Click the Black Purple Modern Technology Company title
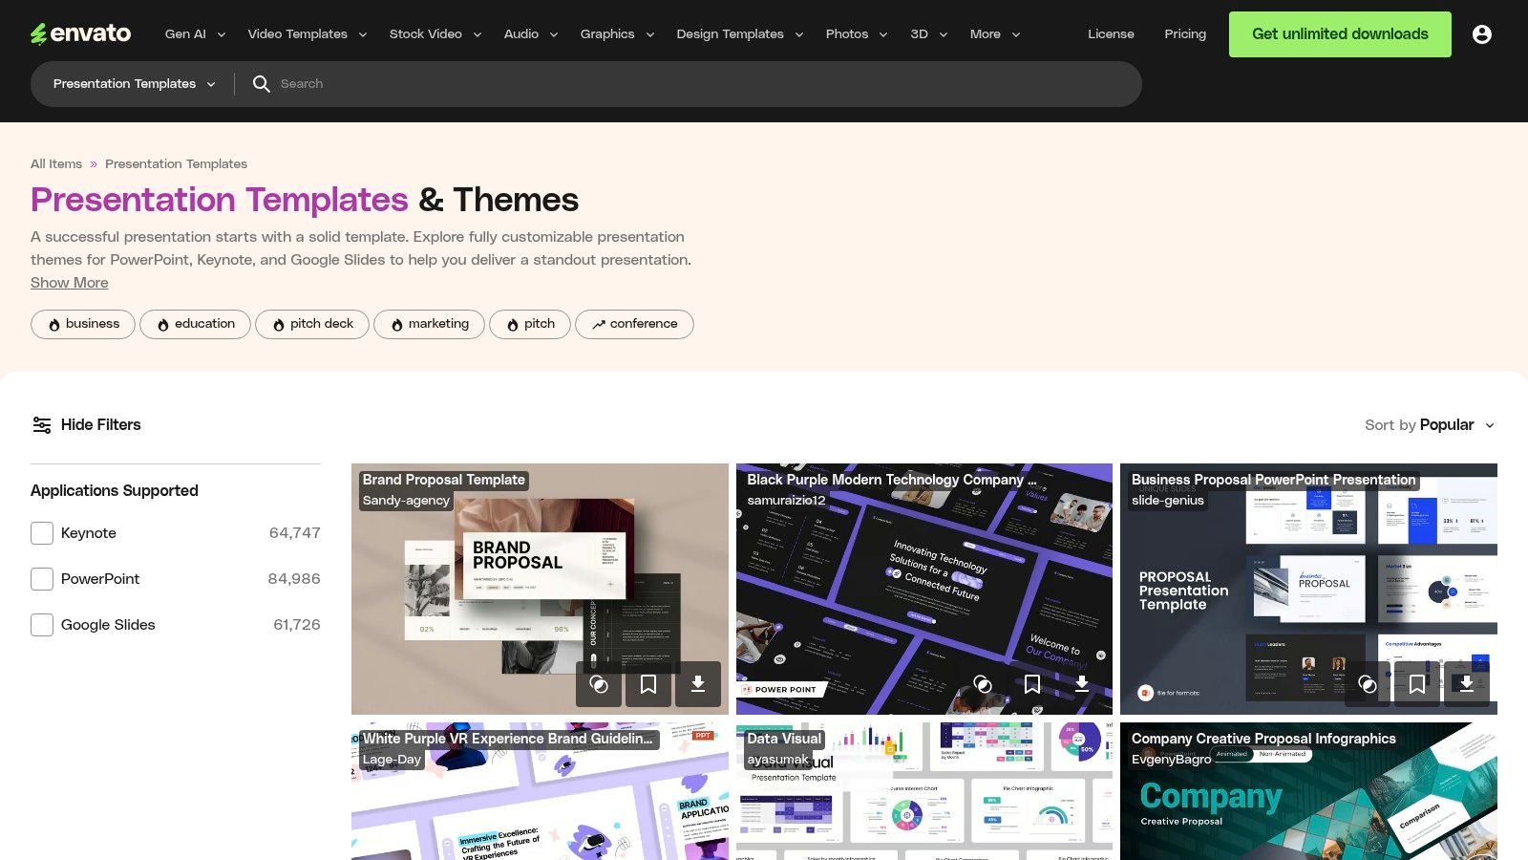Viewport: 1528px width, 860px height. click(891, 480)
